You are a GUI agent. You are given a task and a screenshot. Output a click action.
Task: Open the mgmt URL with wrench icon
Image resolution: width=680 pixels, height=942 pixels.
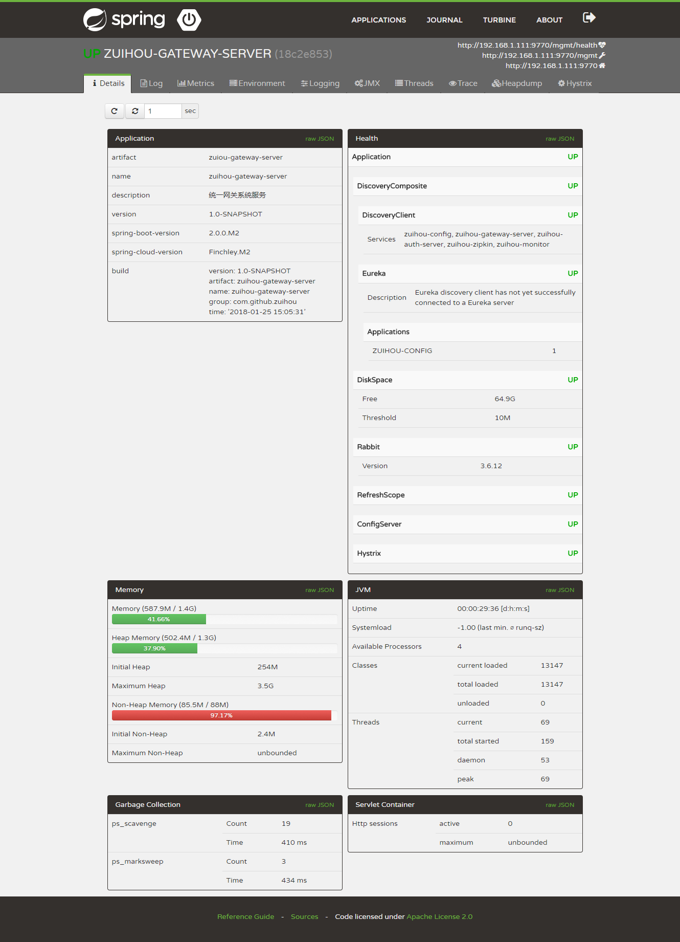tap(543, 55)
